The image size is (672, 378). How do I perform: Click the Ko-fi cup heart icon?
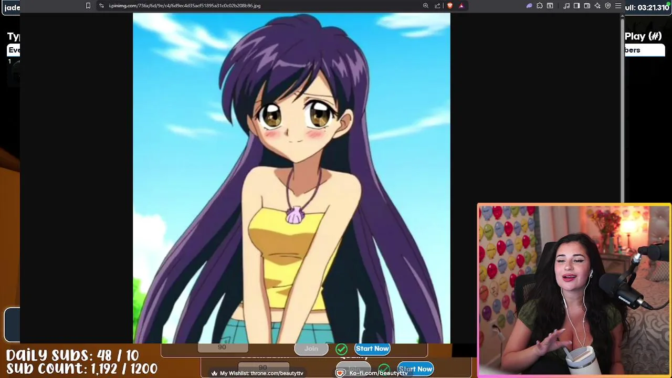(x=341, y=373)
